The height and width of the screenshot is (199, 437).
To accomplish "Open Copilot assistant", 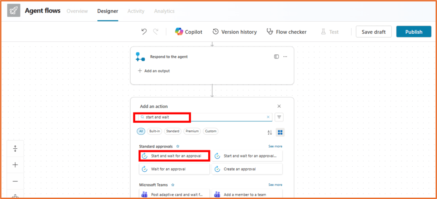I will (x=189, y=32).
